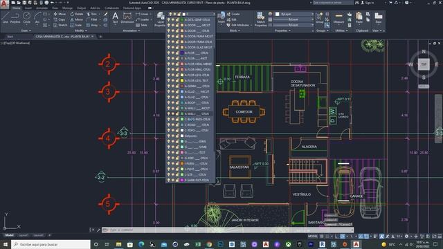
Task: Switch to the Insert ribbon tab
Action: tap(28, 8)
